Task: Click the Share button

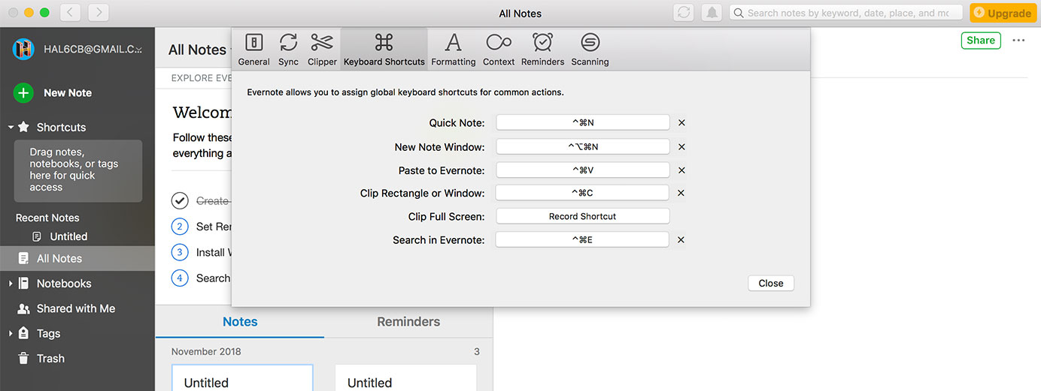Action: point(981,41)
